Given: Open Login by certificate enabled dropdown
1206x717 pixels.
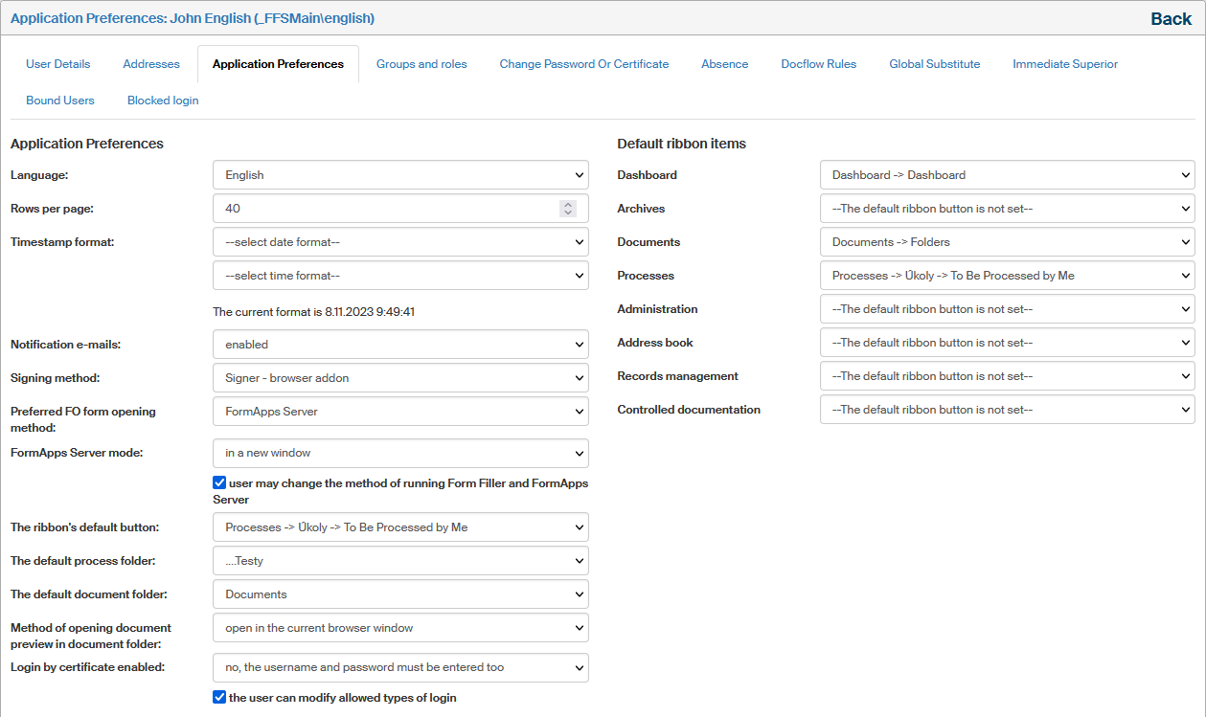Looking at the screenshot, I should (400, 667).
